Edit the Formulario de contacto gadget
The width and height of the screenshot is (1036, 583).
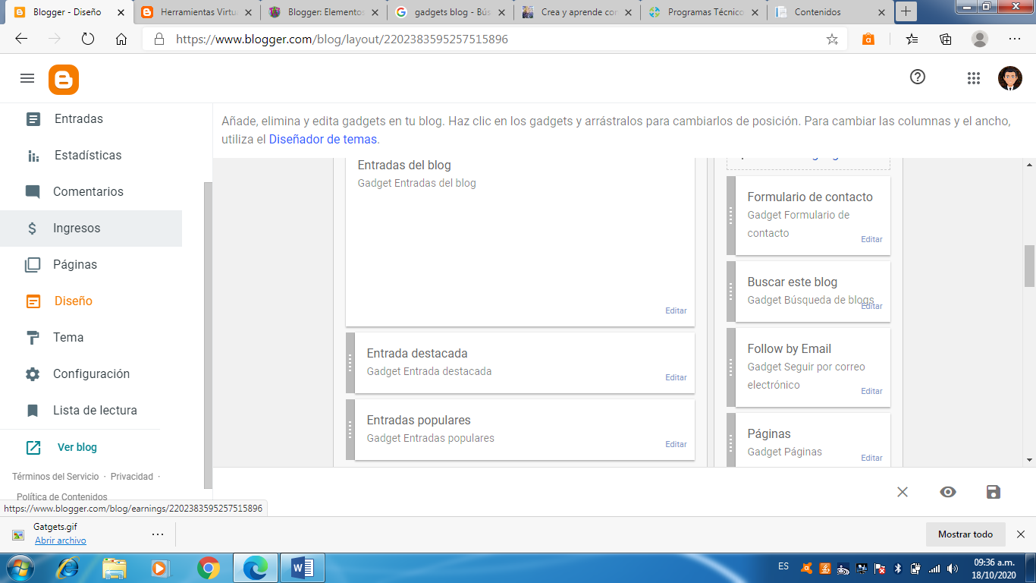[871, 239]
